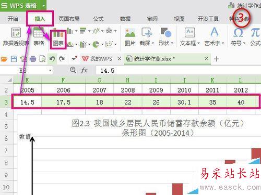Switch to the 公式 ribbon tab
This screenshot has width=261, height=195.
(98, 19)
